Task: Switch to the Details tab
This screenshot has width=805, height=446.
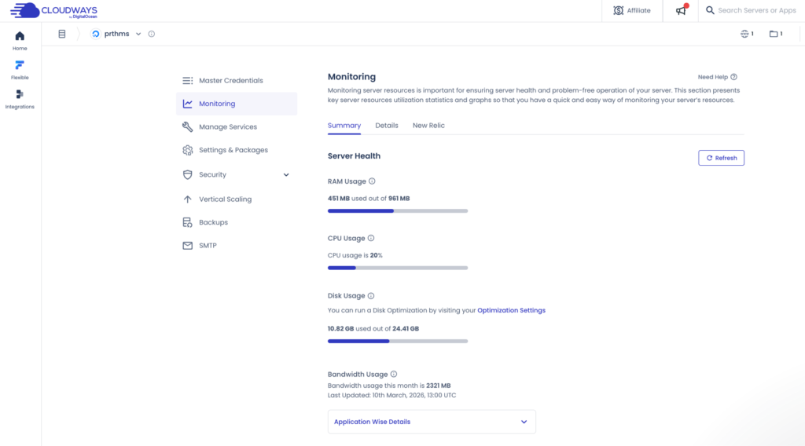Action: point(386,126)
